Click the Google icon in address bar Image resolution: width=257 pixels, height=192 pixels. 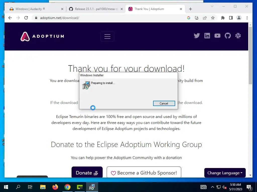click(x=189, y=18)
